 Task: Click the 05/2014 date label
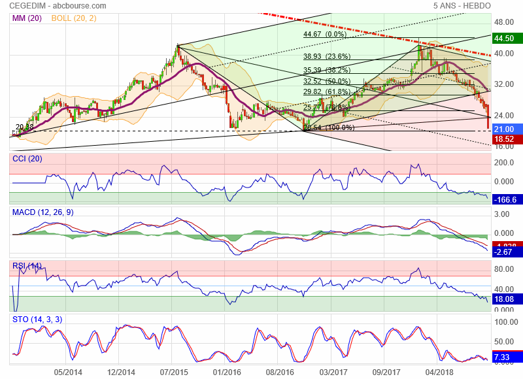click(x=68, y=372)
